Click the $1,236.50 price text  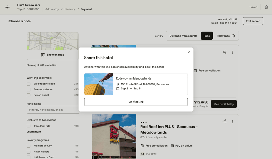(201, 102)
